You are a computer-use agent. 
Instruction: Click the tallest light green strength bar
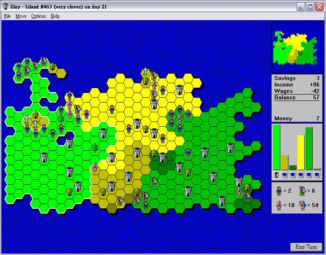277,147
